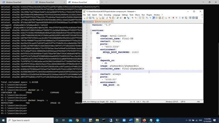Toggle Show All Characters pilcrow button

coord(150,18)
